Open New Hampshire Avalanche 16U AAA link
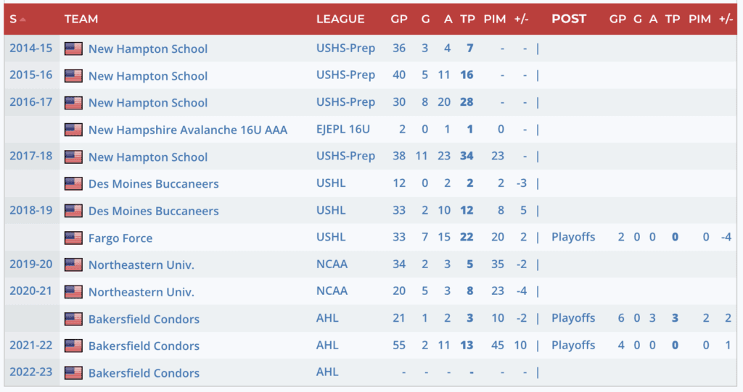Viewport: 743px width, 392px height. [x=188, y=130]
